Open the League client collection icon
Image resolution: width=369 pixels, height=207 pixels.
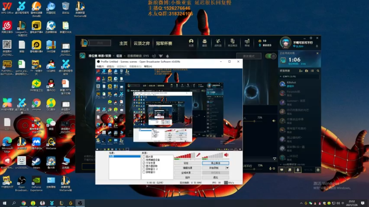click(x=204, y=42)
